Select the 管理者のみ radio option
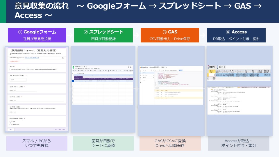The width and height of the screenshot is (279, 157). pos(10,124)
